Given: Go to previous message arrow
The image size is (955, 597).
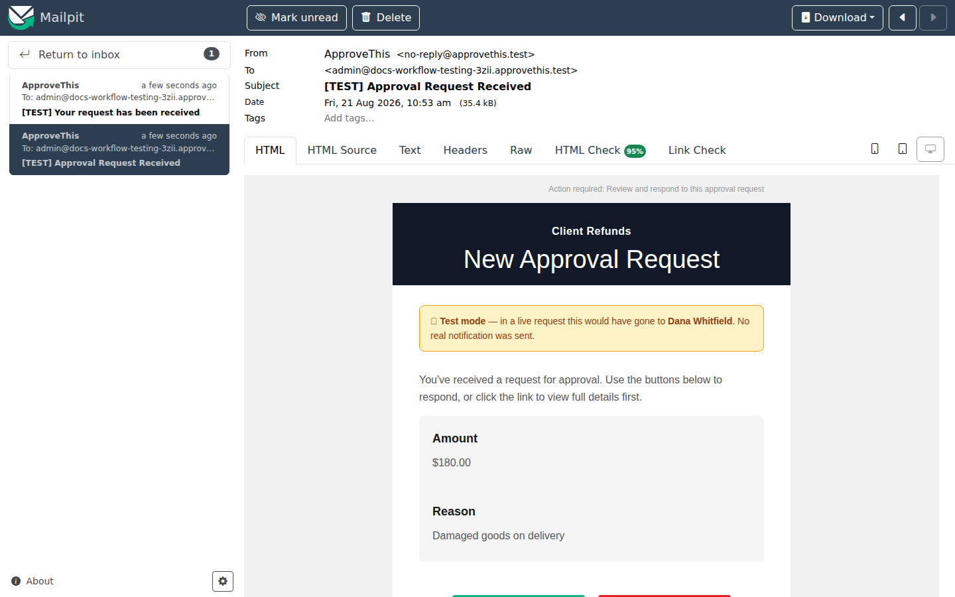Looking at the screenshot, I should tap(903, 18).
